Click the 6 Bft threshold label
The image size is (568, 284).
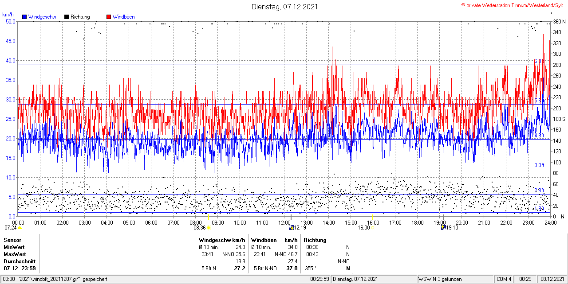coord(539,61)
